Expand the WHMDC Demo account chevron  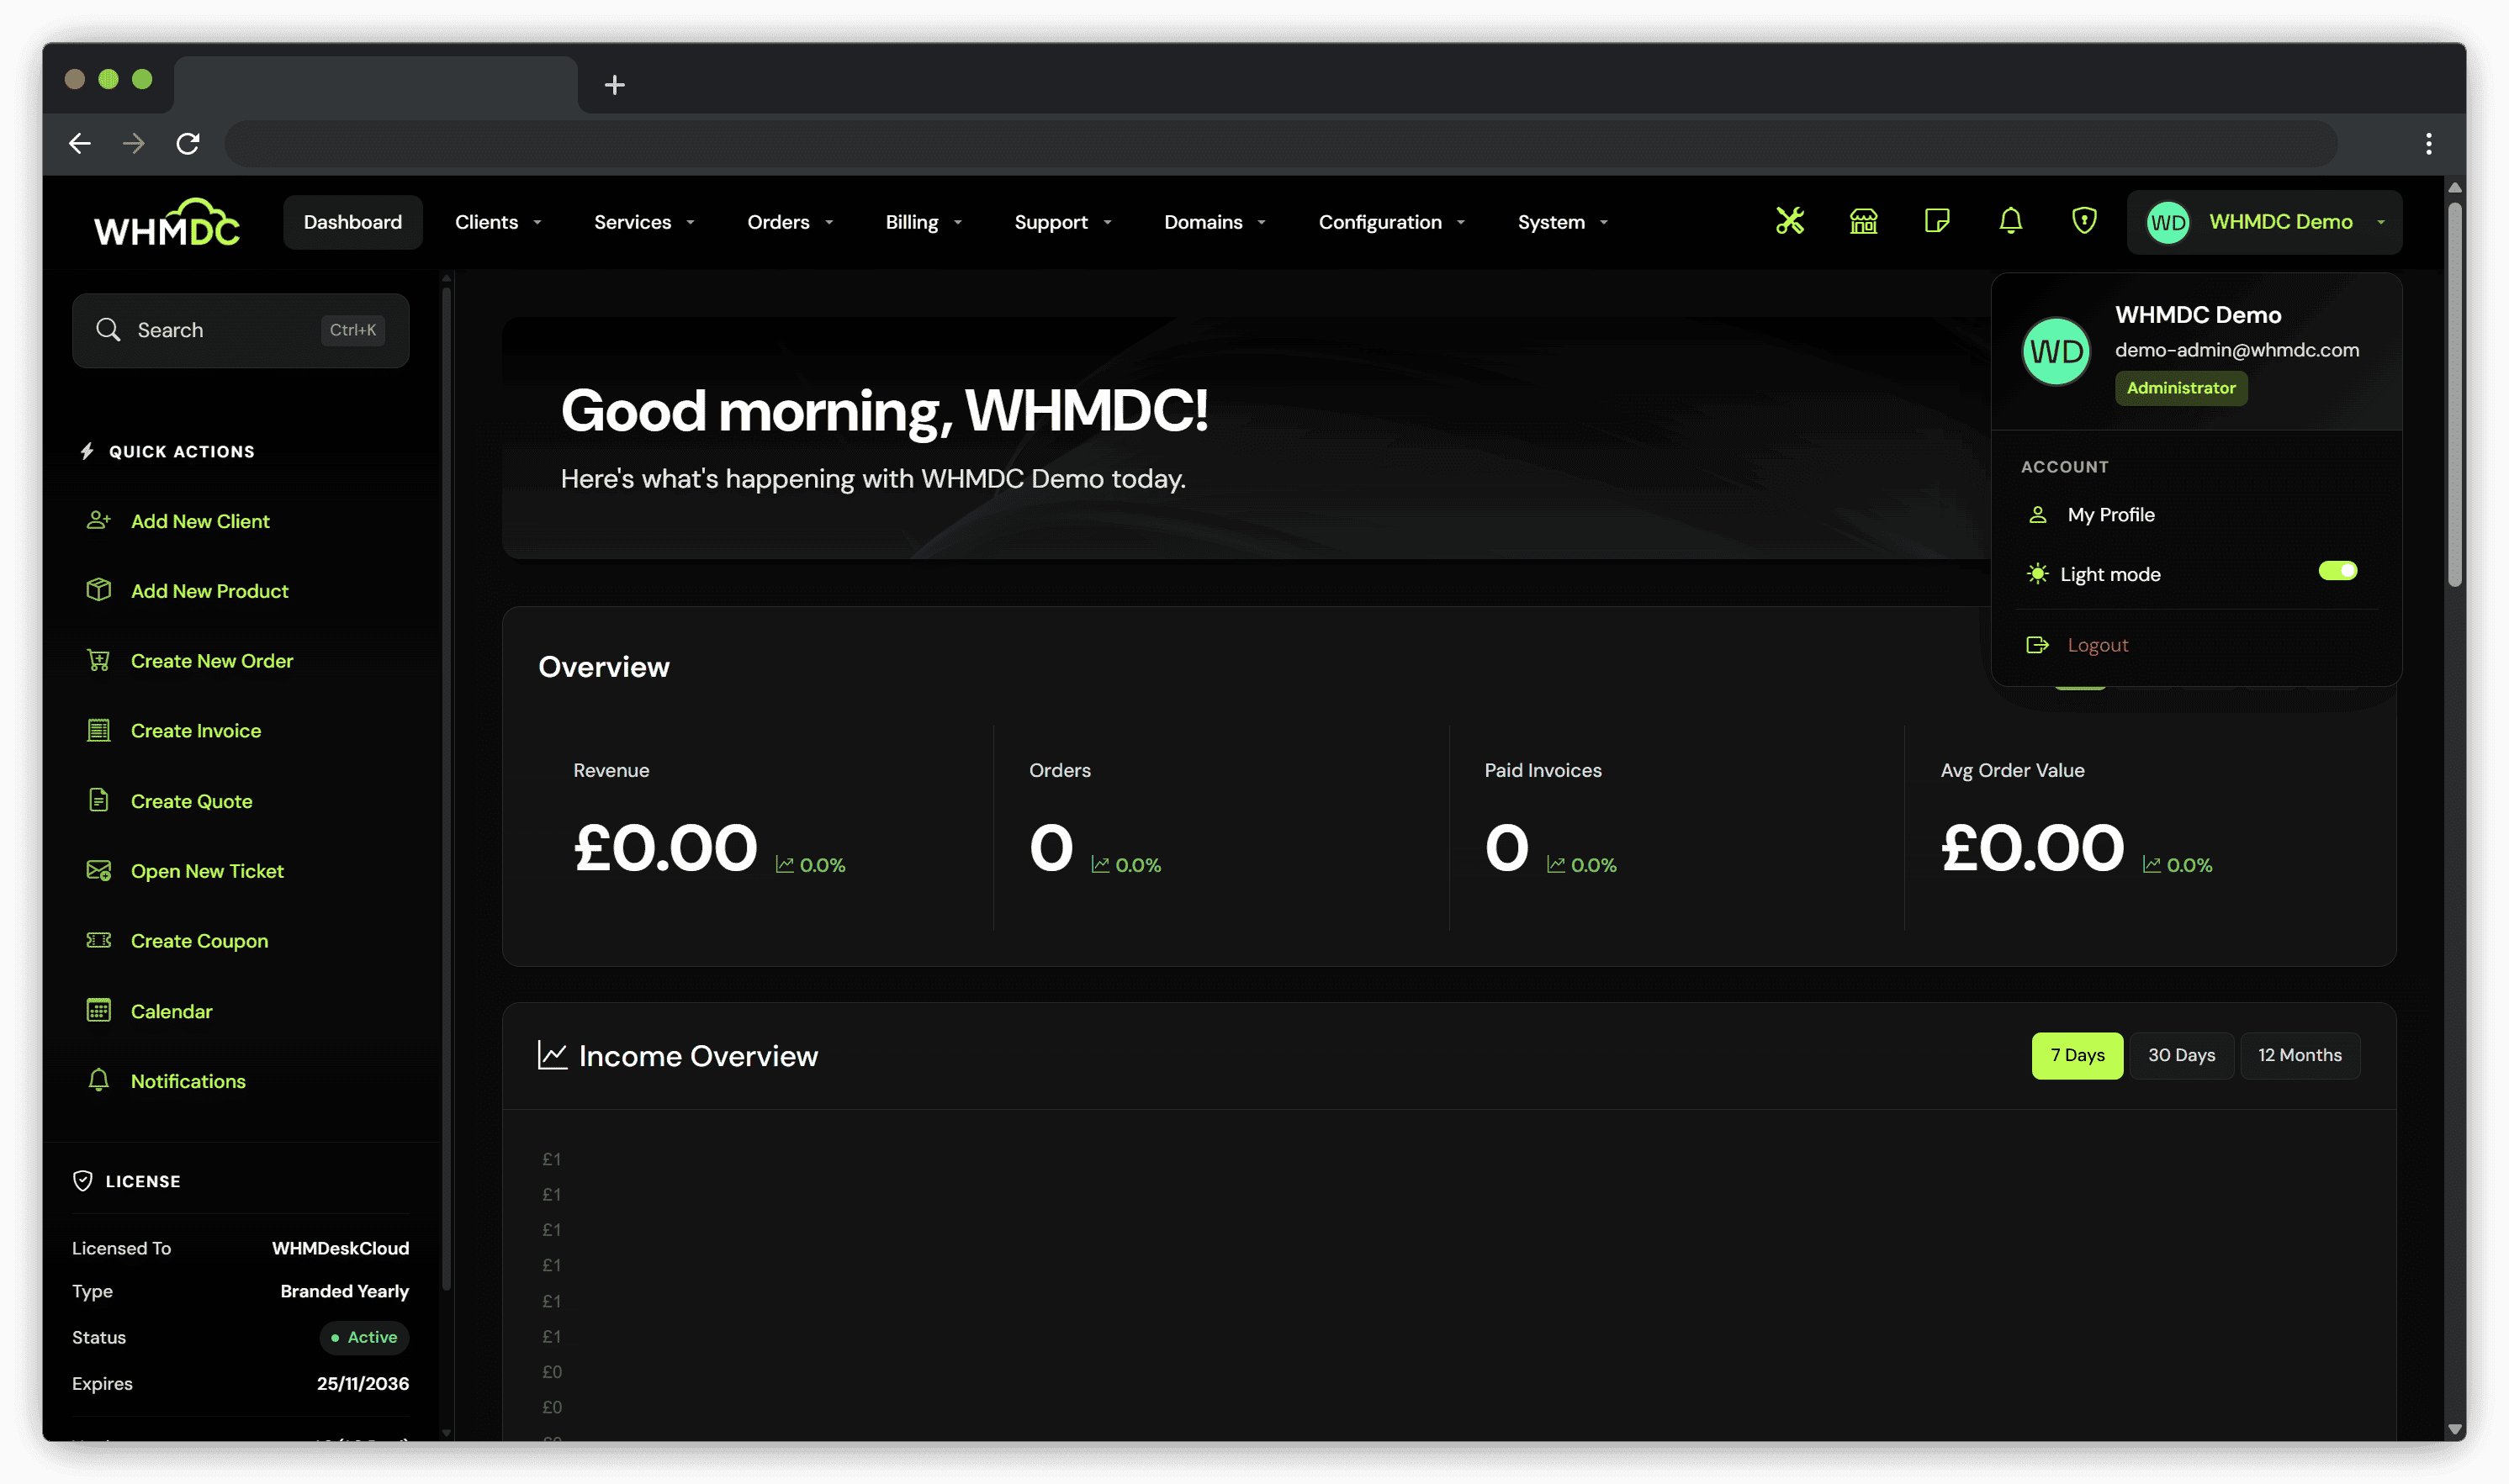[2383, 222]
